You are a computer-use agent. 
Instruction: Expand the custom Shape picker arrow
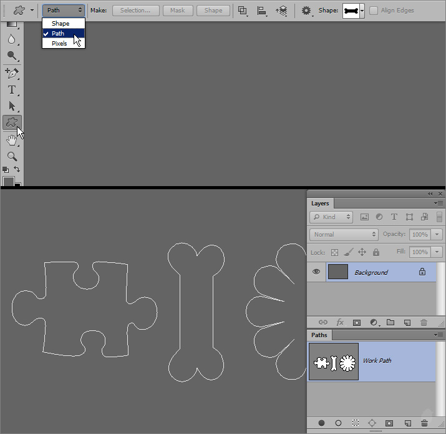click(363, 11)
